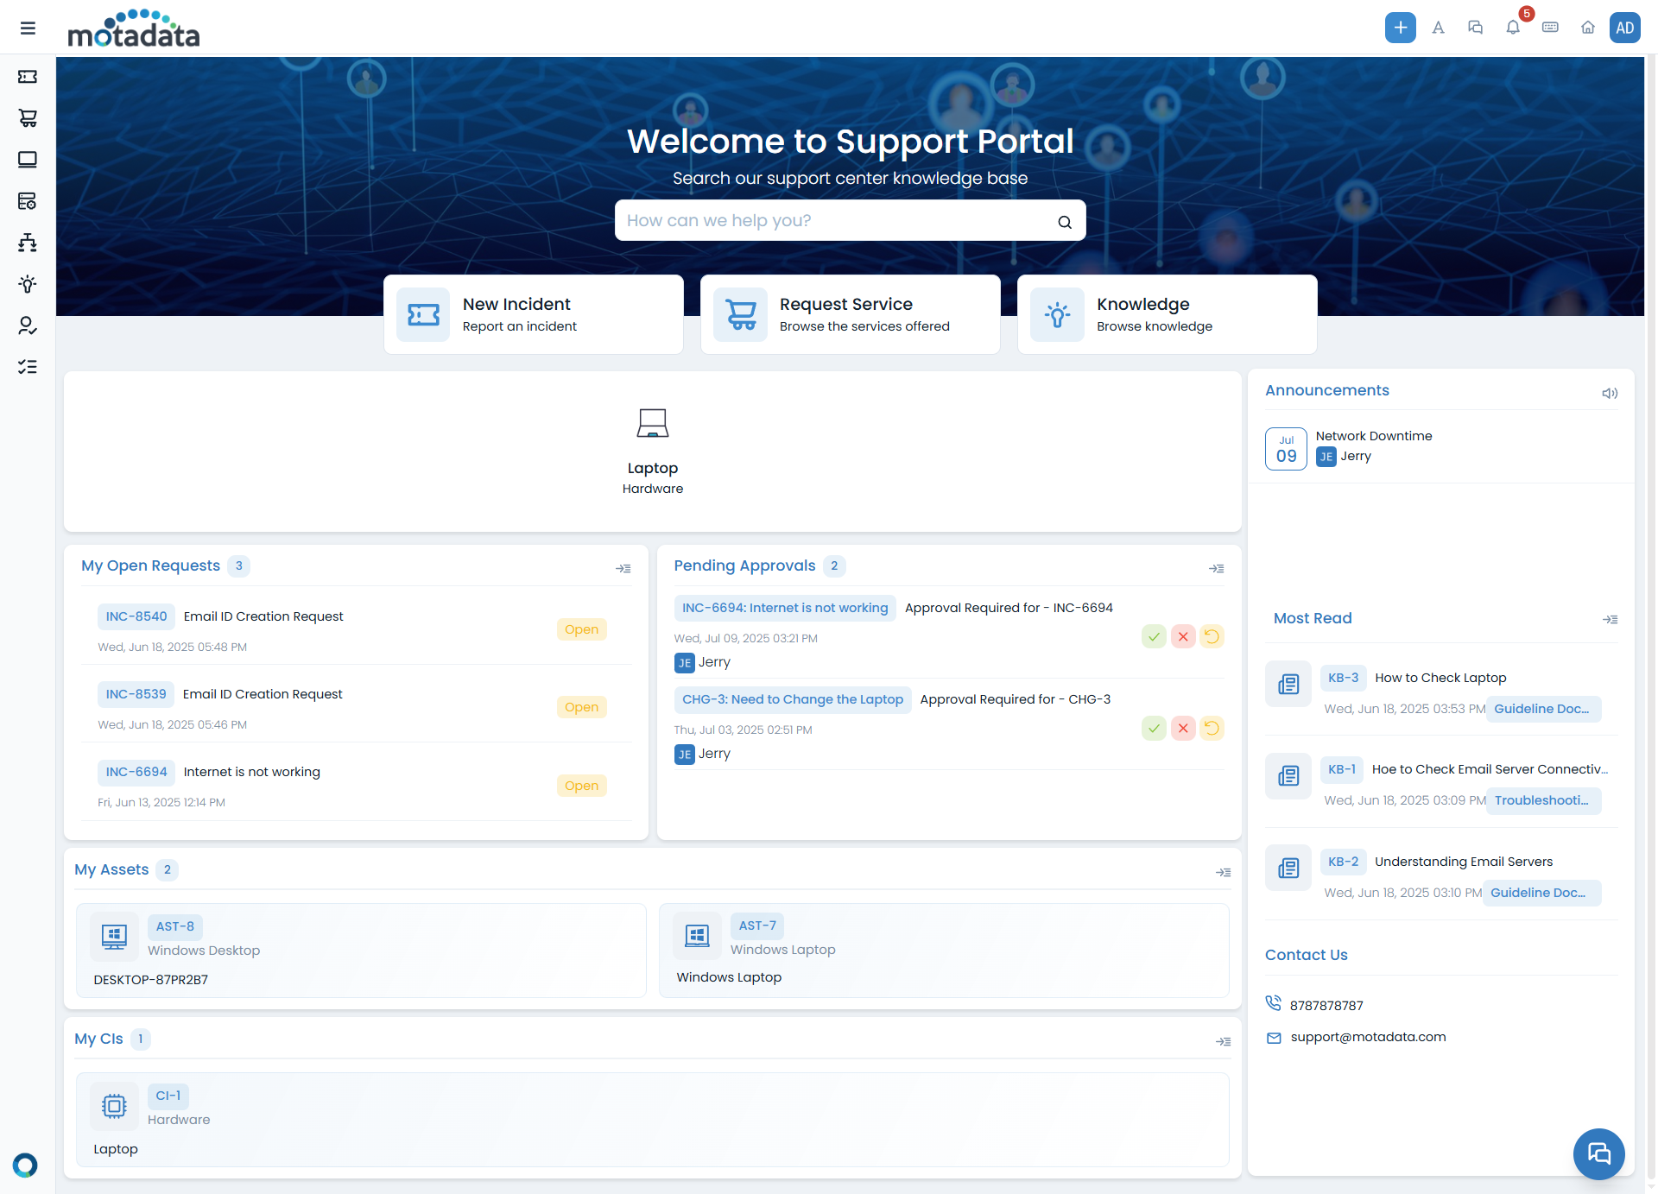
Task: Open the ticket icon in the left sidebar
Action: coord(28,77)
